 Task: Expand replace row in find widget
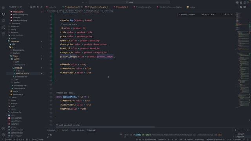[179, 14]
